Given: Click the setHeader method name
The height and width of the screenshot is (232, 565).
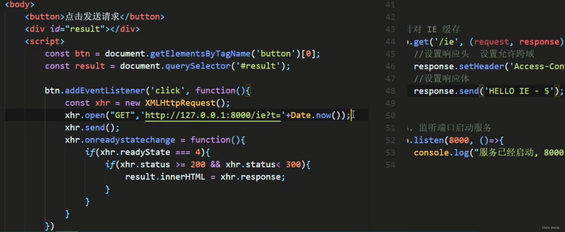Looking at the screenshot, I should click(x=481, y=66).
